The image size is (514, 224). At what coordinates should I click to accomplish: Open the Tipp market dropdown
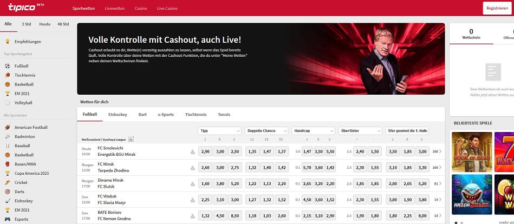[x=220, y=131]
